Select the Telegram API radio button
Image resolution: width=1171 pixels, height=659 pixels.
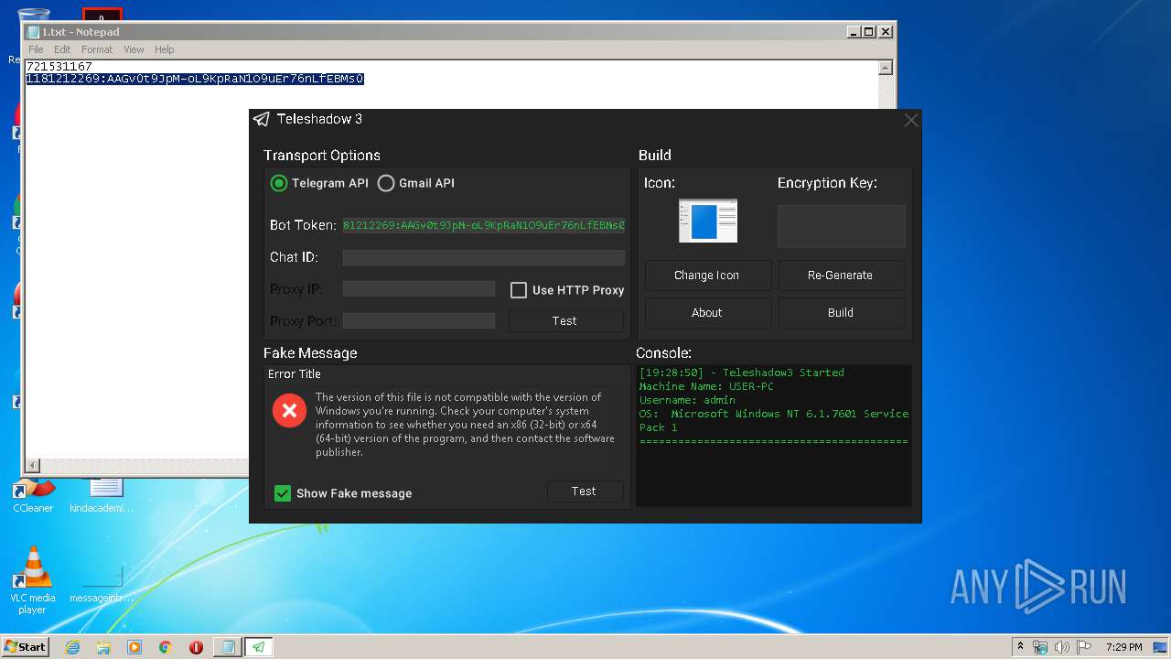point(279,183)
